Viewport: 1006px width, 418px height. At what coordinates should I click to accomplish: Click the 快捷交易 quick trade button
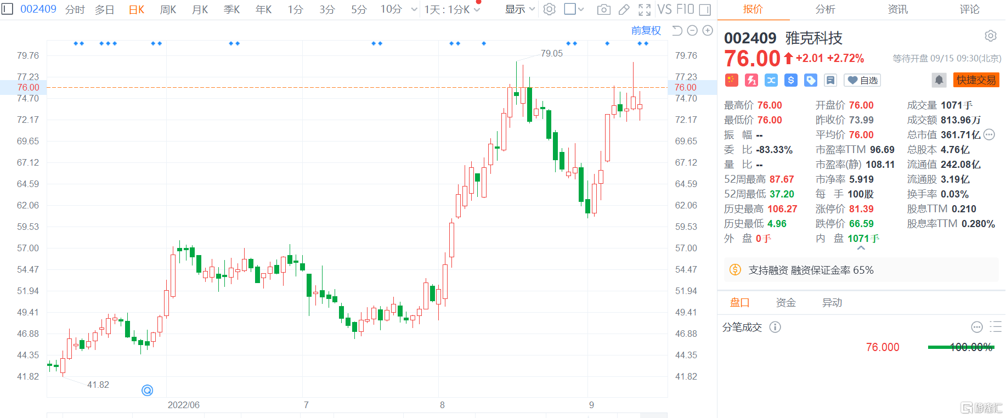976,80
